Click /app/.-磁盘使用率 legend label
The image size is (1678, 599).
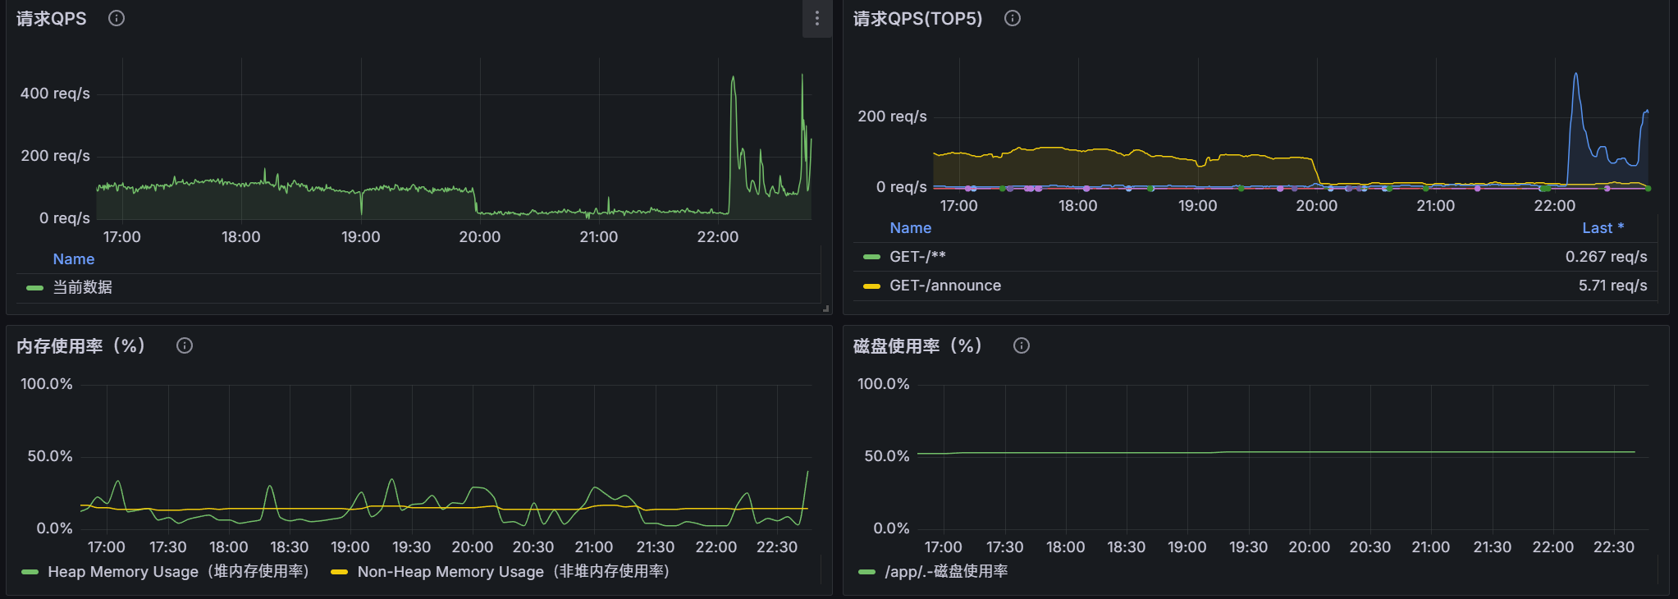pyautogui.click(x=946, y=571)
